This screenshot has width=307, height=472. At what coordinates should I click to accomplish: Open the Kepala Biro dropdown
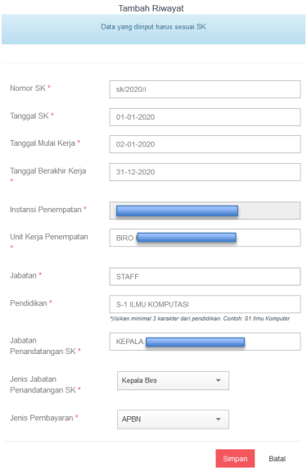(x=173, y=380)
